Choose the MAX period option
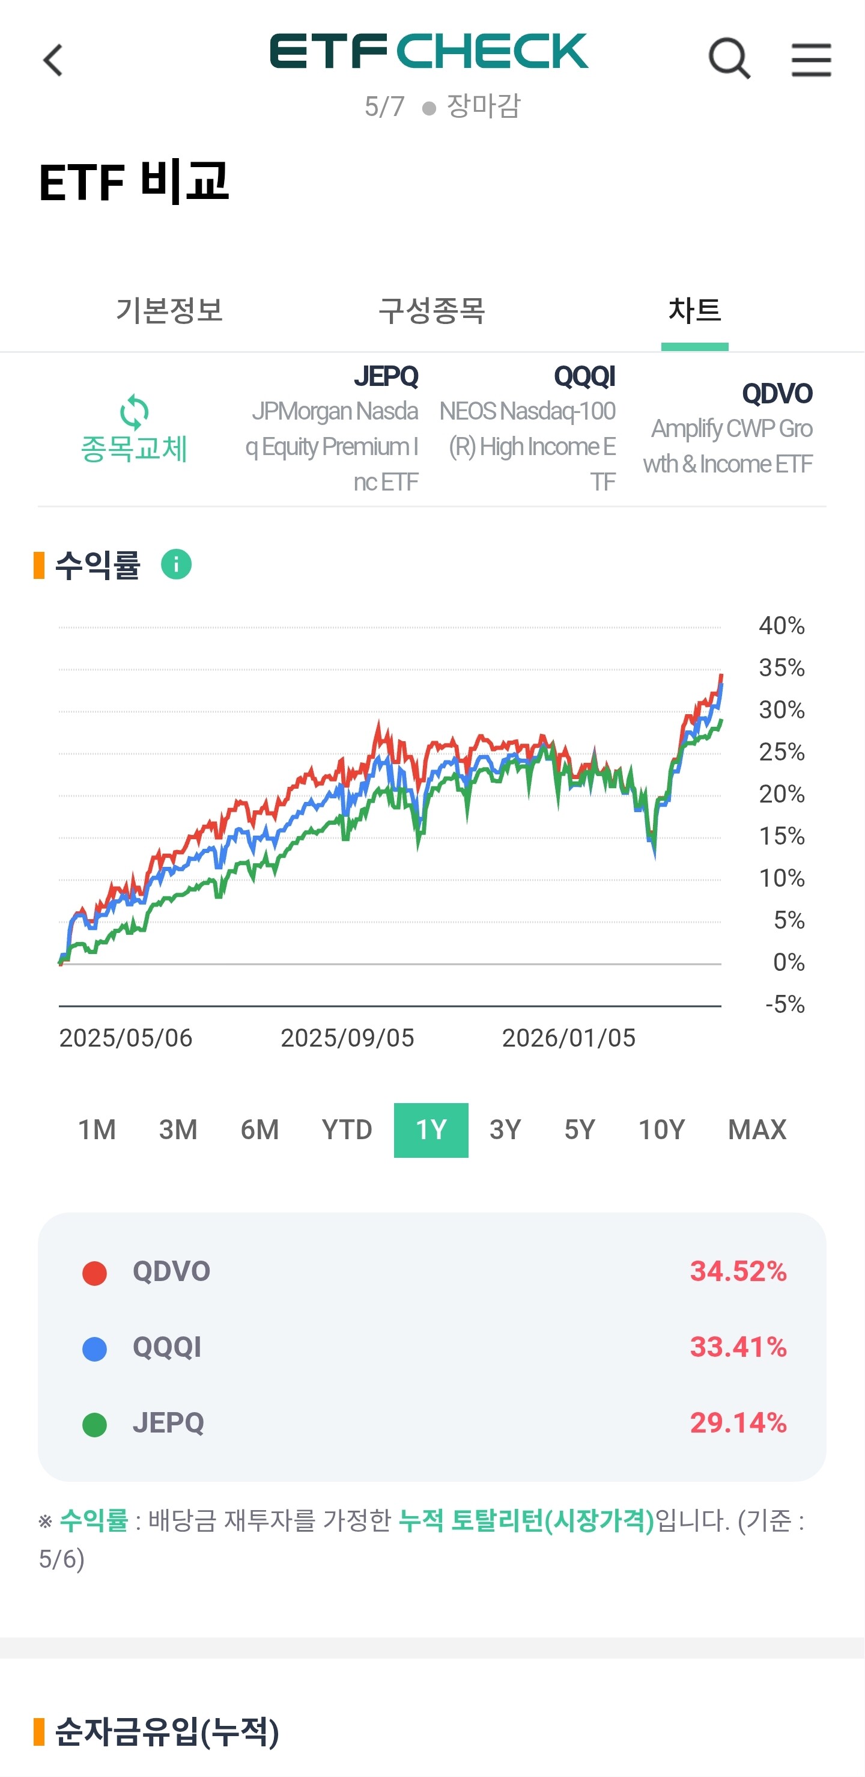The height and width of the screenshot is (1777, 865). tap(757, 1130)
